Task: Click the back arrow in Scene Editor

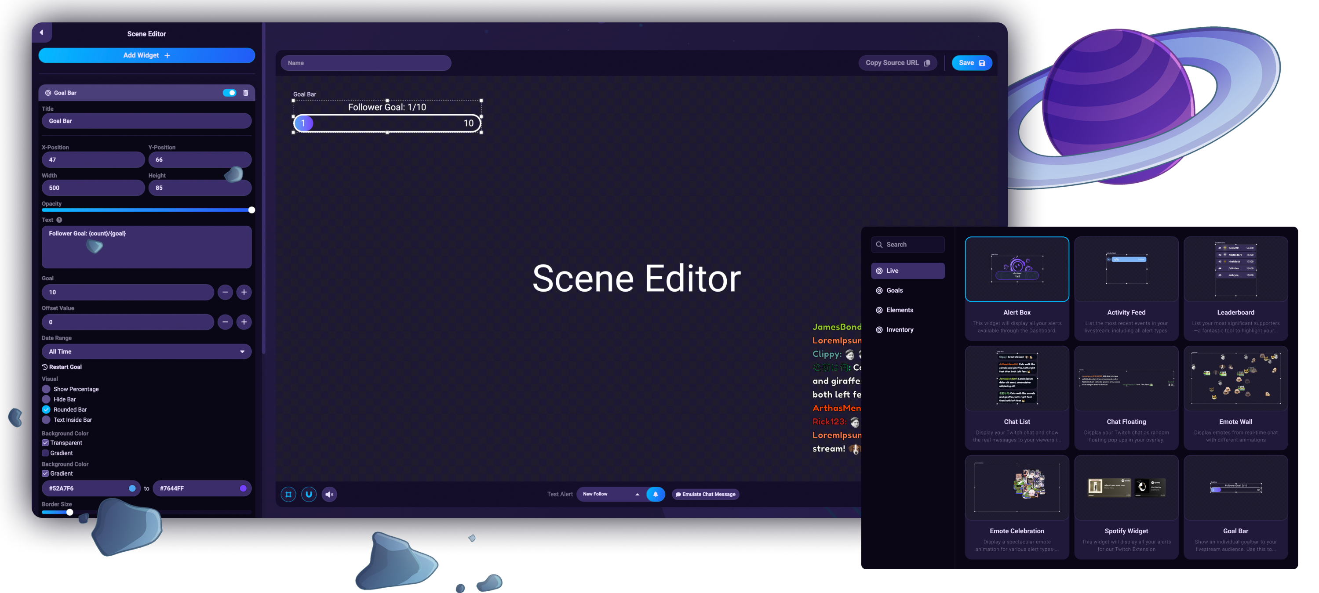Action: [42, 32]
